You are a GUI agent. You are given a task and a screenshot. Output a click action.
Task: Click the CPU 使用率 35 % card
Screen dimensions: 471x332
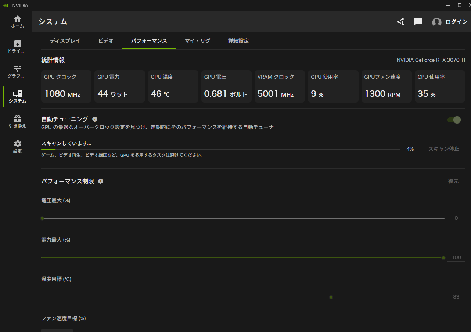[440, 86]
